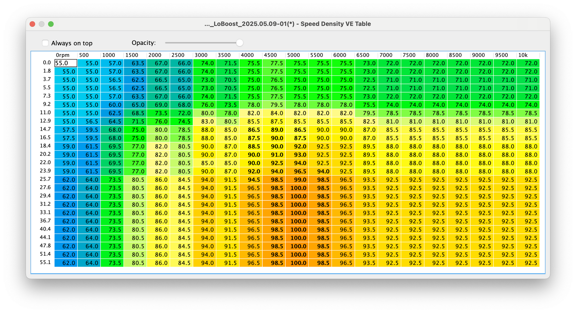This screenshot has width=576, height=313.
Task: Select the 93.0 cell in row 20.2
Action: click(297, 155)
